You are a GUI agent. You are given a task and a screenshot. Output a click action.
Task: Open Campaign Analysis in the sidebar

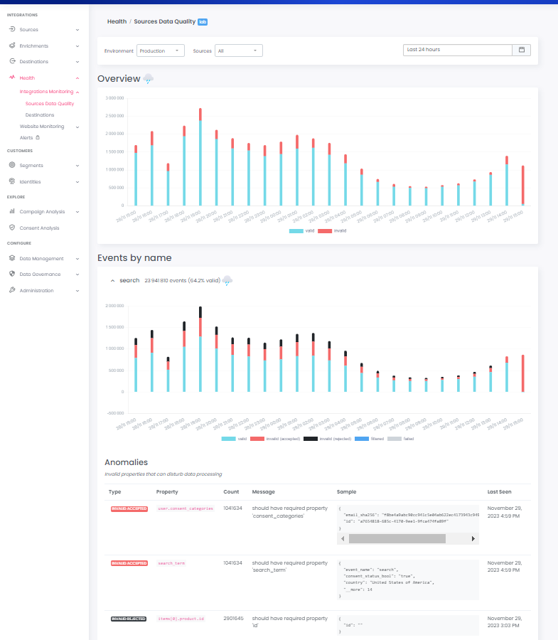tap(41, 211)
